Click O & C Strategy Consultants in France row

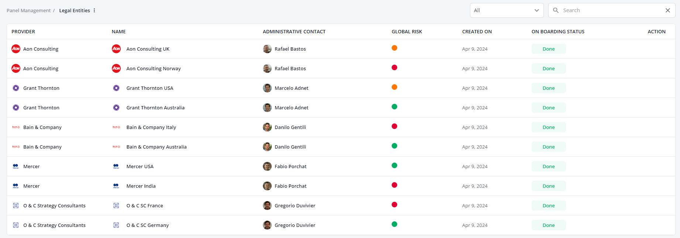tap(54, 205)
